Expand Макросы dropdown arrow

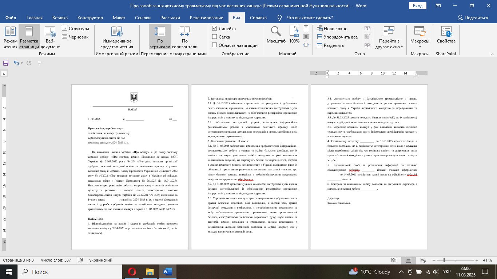point(420,47)
